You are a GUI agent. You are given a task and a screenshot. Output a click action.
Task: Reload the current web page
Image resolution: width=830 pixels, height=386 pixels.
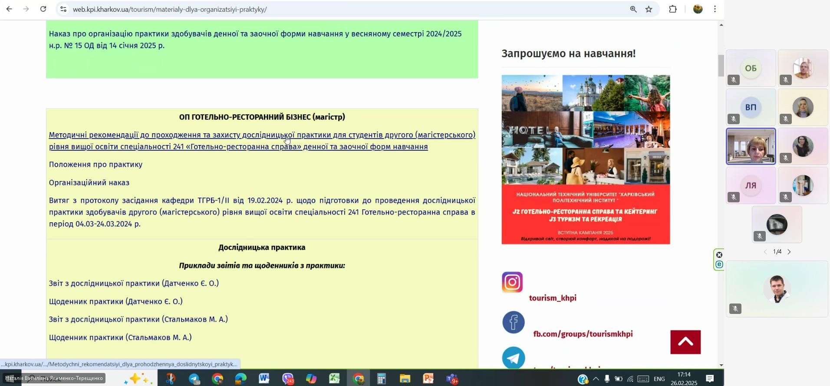pos(43,9)
